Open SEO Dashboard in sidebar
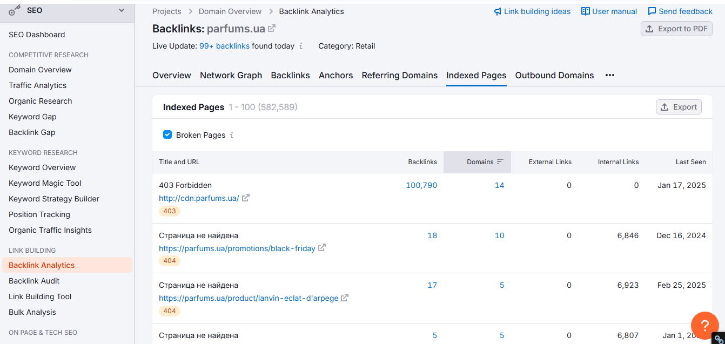Screen dimensions: 725x344 tap(37, 35)
